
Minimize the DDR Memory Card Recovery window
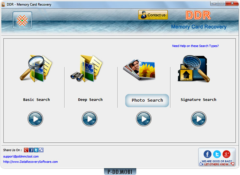(214, 3)
